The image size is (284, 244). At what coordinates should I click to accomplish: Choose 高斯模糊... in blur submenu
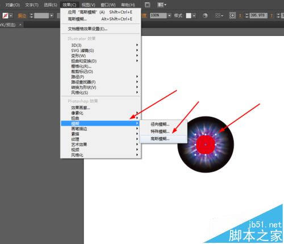(164, 139)
